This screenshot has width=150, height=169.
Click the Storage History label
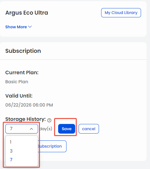click(26, 119)
